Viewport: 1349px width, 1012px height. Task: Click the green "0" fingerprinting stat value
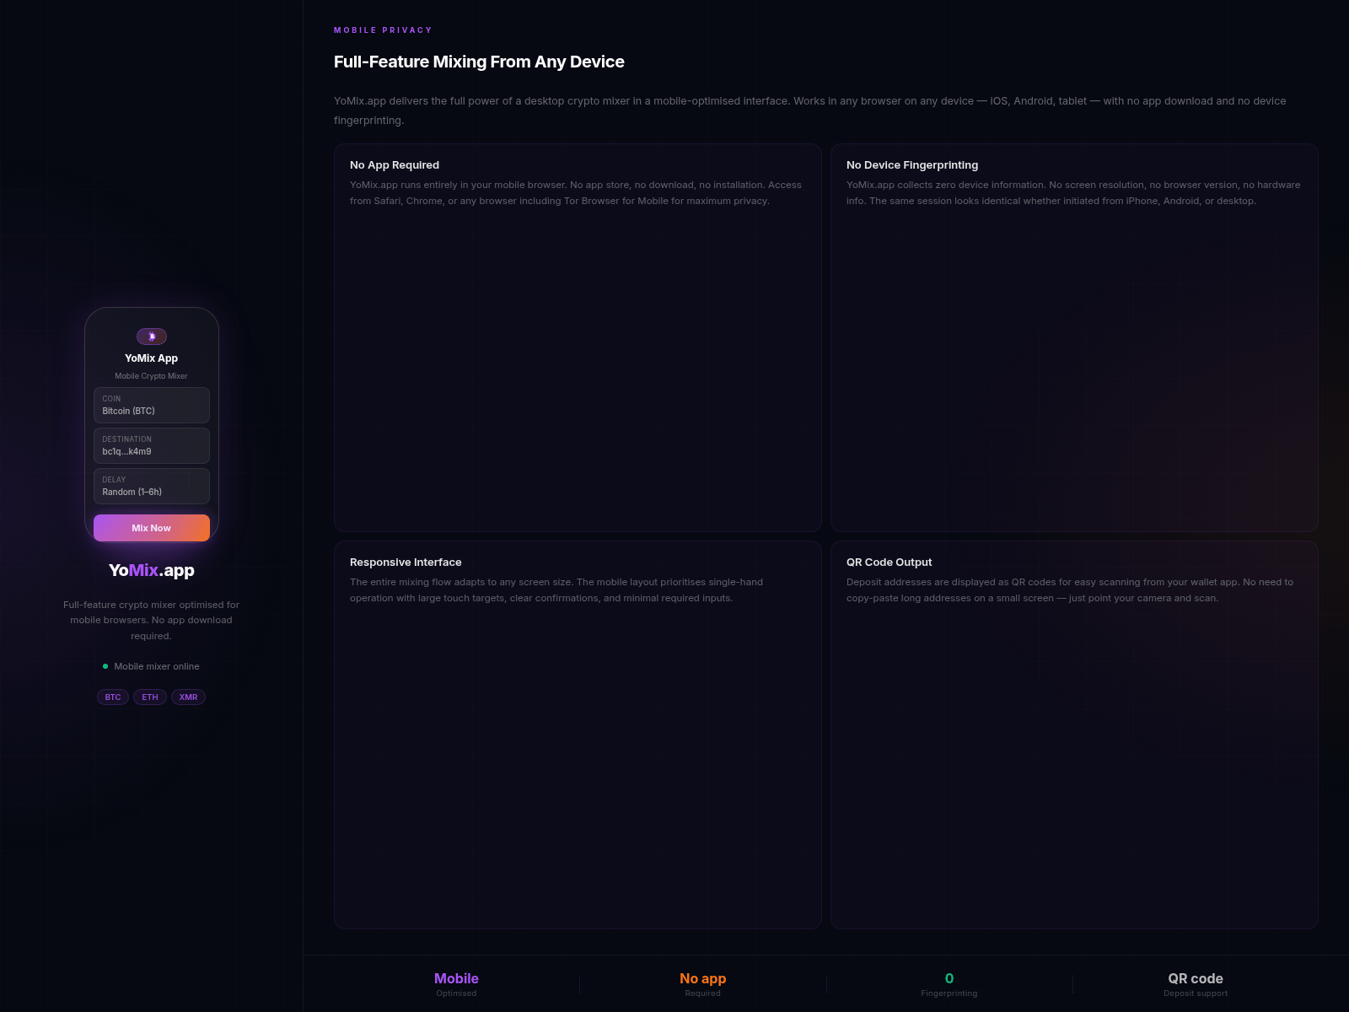tap(949, 978)
